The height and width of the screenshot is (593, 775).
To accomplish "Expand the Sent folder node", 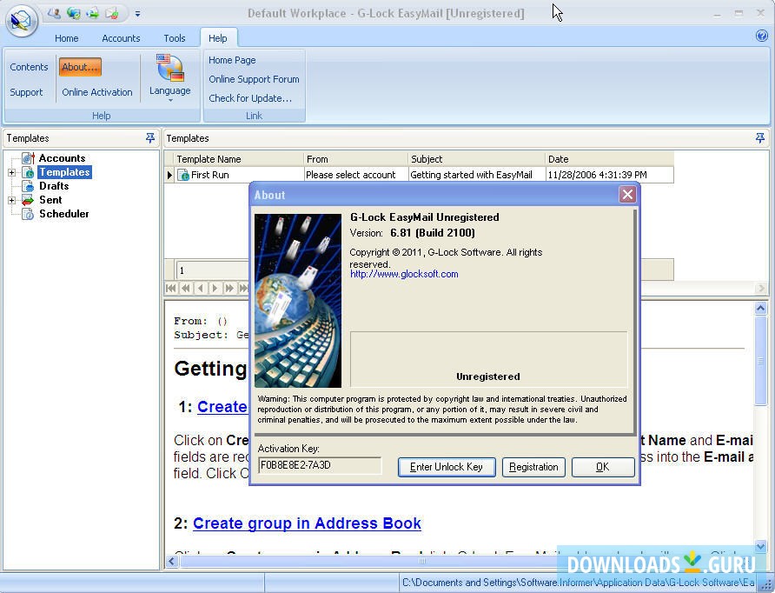I will 12,199.
